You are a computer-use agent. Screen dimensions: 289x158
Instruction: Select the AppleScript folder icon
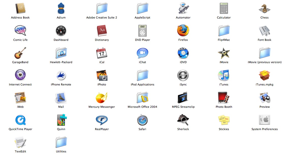click(x=142, y=8)
